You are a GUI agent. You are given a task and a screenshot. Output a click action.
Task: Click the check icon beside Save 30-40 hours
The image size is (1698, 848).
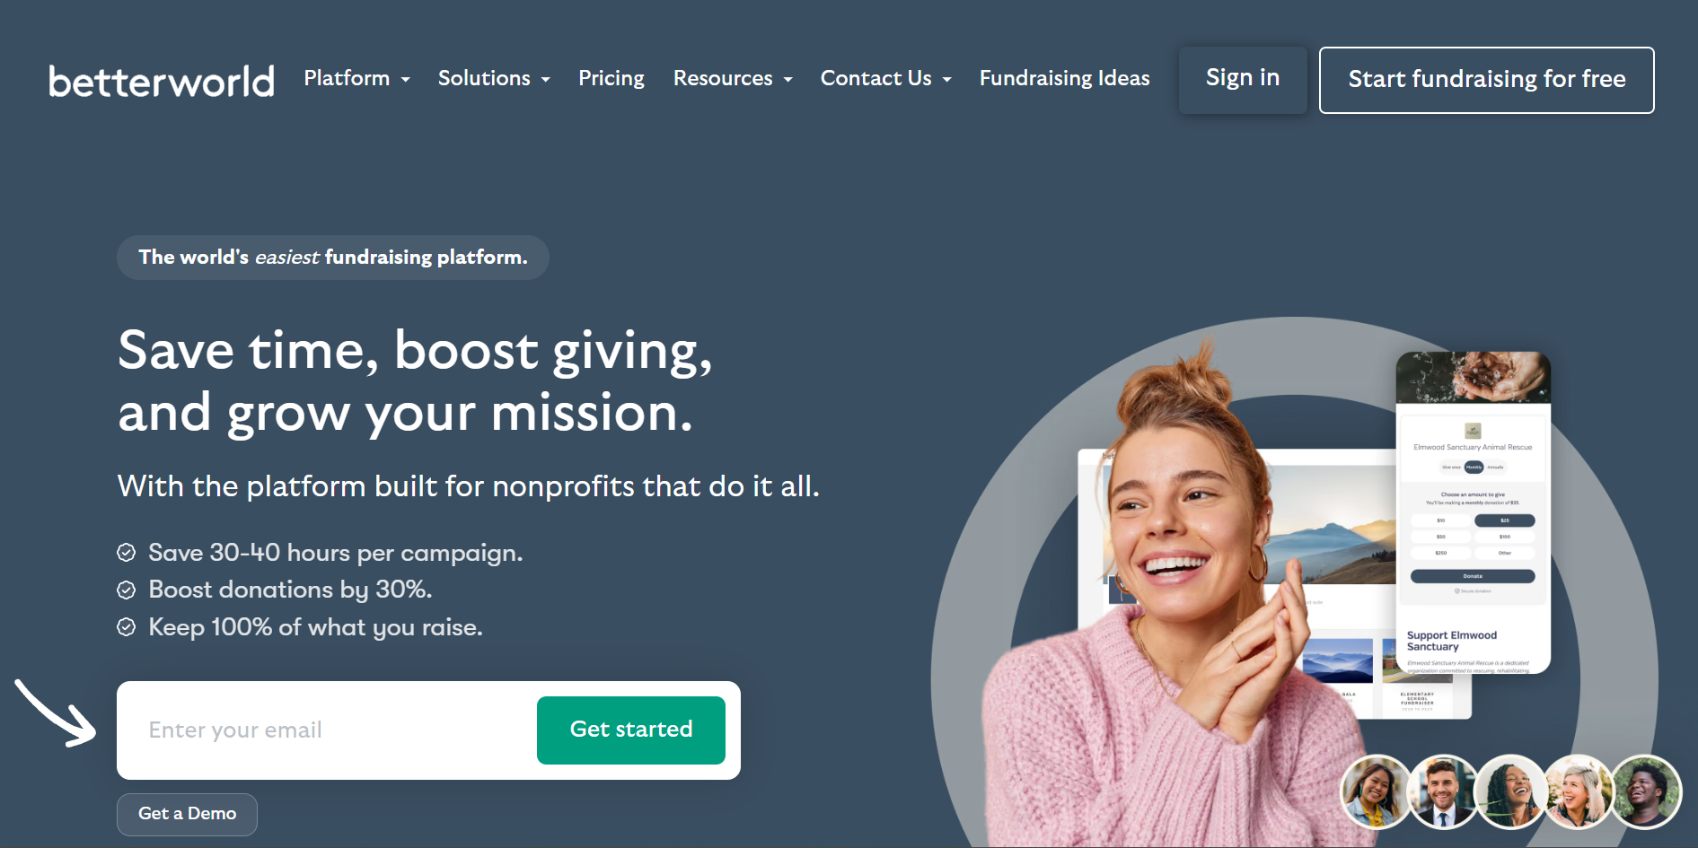127,553
